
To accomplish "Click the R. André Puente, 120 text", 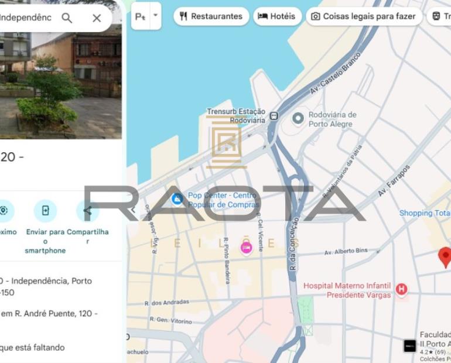I will tap(53, 314).
